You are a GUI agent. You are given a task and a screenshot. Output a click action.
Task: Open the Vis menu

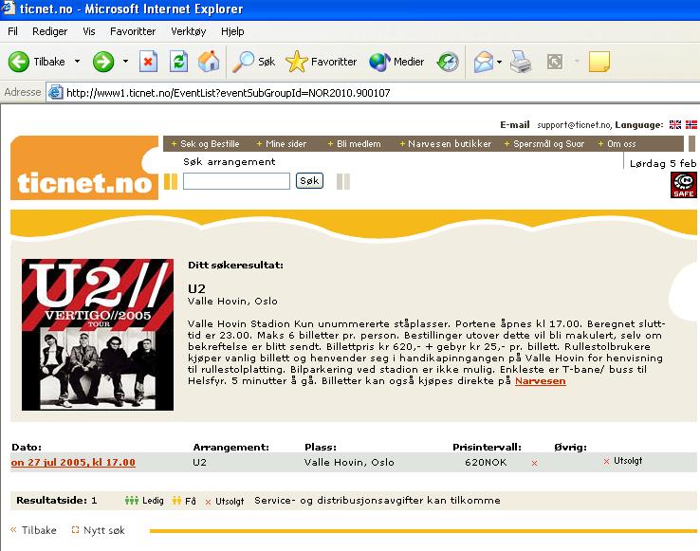89,31
